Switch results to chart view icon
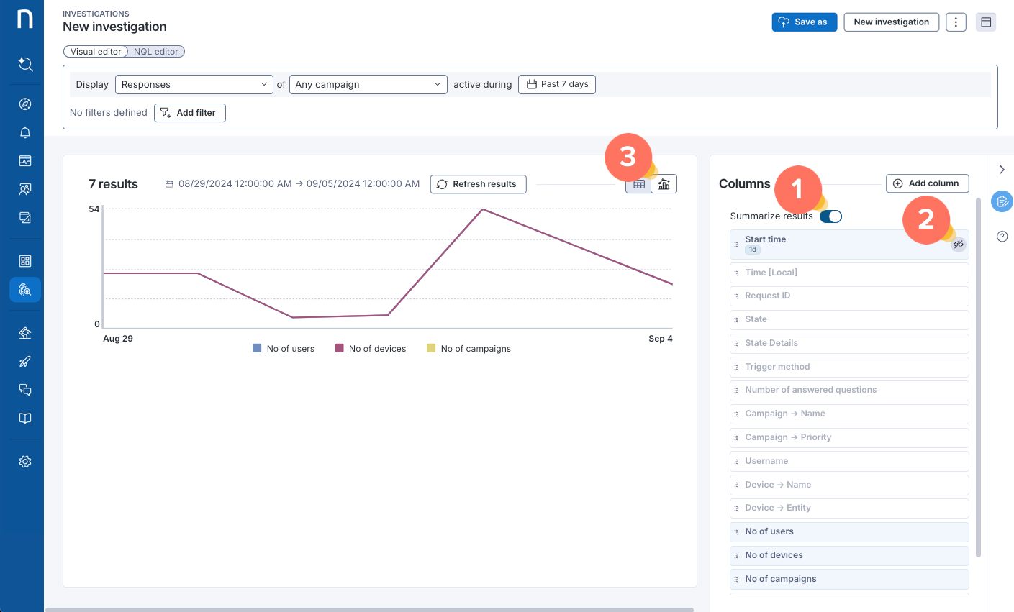1014x612 pixels. [663, 183]
